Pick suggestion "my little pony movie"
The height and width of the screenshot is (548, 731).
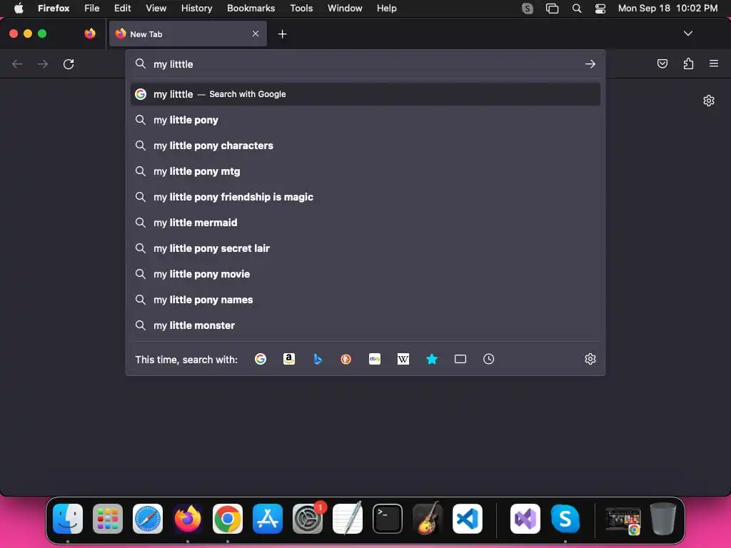[x=365, y=274]
